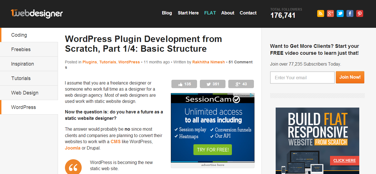Click the TRY FOR FREE! ad button
The height and width of the screenshot is (174, 376).
coord(213,150)
